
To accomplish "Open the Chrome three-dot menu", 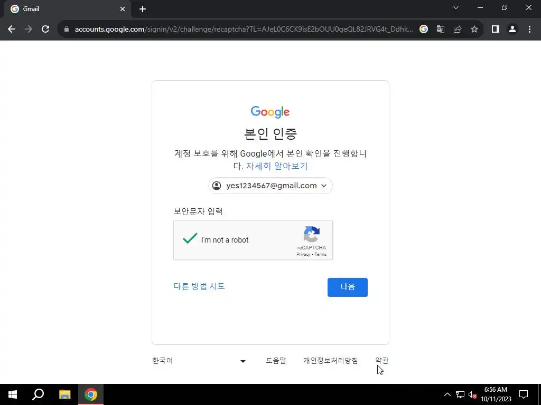I will click(x=529, y=30).
